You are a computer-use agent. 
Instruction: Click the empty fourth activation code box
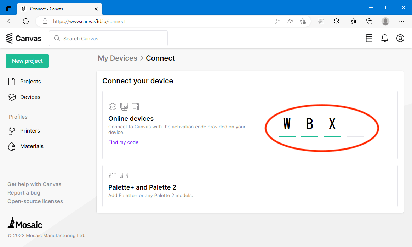click(x=355, y=127)
